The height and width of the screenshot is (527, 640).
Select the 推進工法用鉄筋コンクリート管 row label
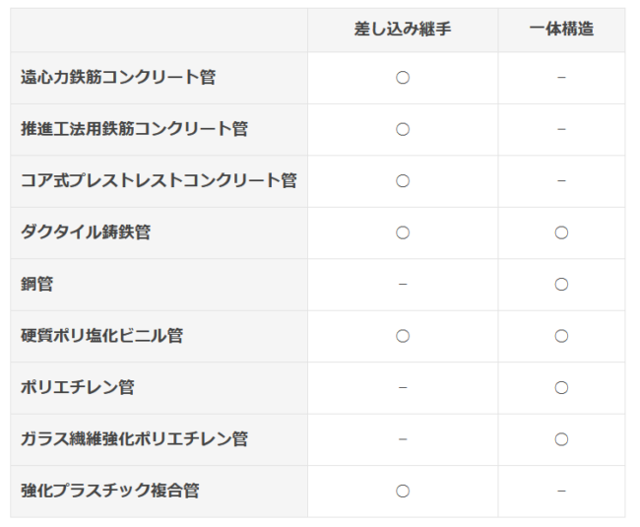(x=134, y=129)
